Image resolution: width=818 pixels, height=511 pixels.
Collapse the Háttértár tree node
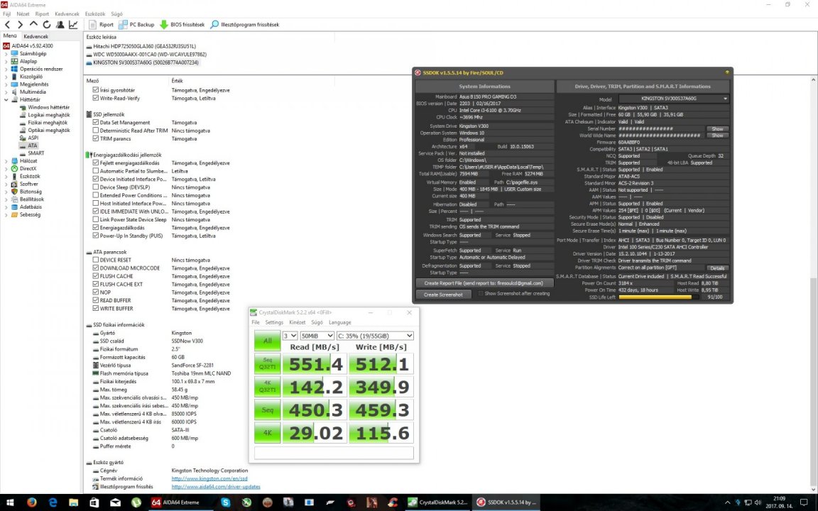(x=6, y=99)
